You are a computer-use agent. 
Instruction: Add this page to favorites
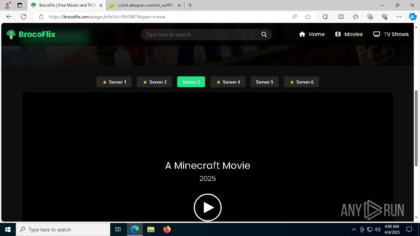click(x=308, y=17)
